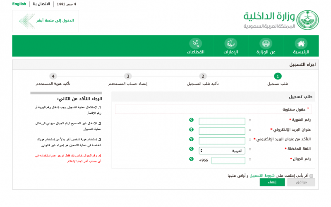Open the الاتصال بنا contact link
Screen dimensions: 331x207
click(x=41, y=4)
